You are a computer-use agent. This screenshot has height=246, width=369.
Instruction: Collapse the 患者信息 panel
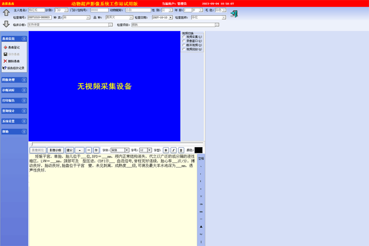(x=24, y=39)
